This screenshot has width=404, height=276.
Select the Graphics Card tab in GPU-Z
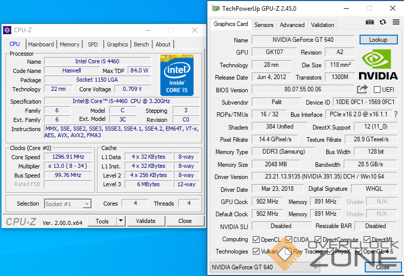point(230,24)
